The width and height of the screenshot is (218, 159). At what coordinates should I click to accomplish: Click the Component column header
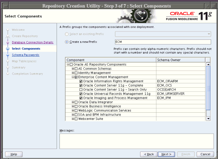coord(111,60)
